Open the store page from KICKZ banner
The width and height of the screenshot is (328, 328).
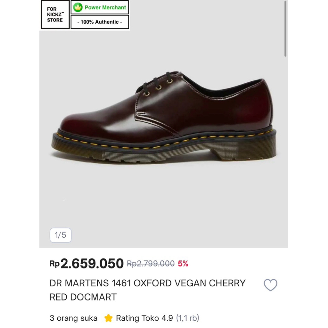click(54, 15)
